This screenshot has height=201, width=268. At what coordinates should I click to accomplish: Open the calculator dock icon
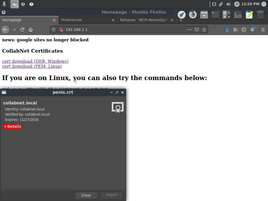227,15
